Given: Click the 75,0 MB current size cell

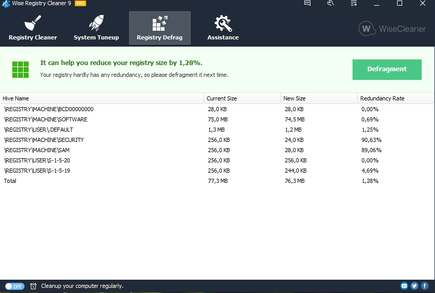Looking at the screenshot, I should click(x=218, y=119).
